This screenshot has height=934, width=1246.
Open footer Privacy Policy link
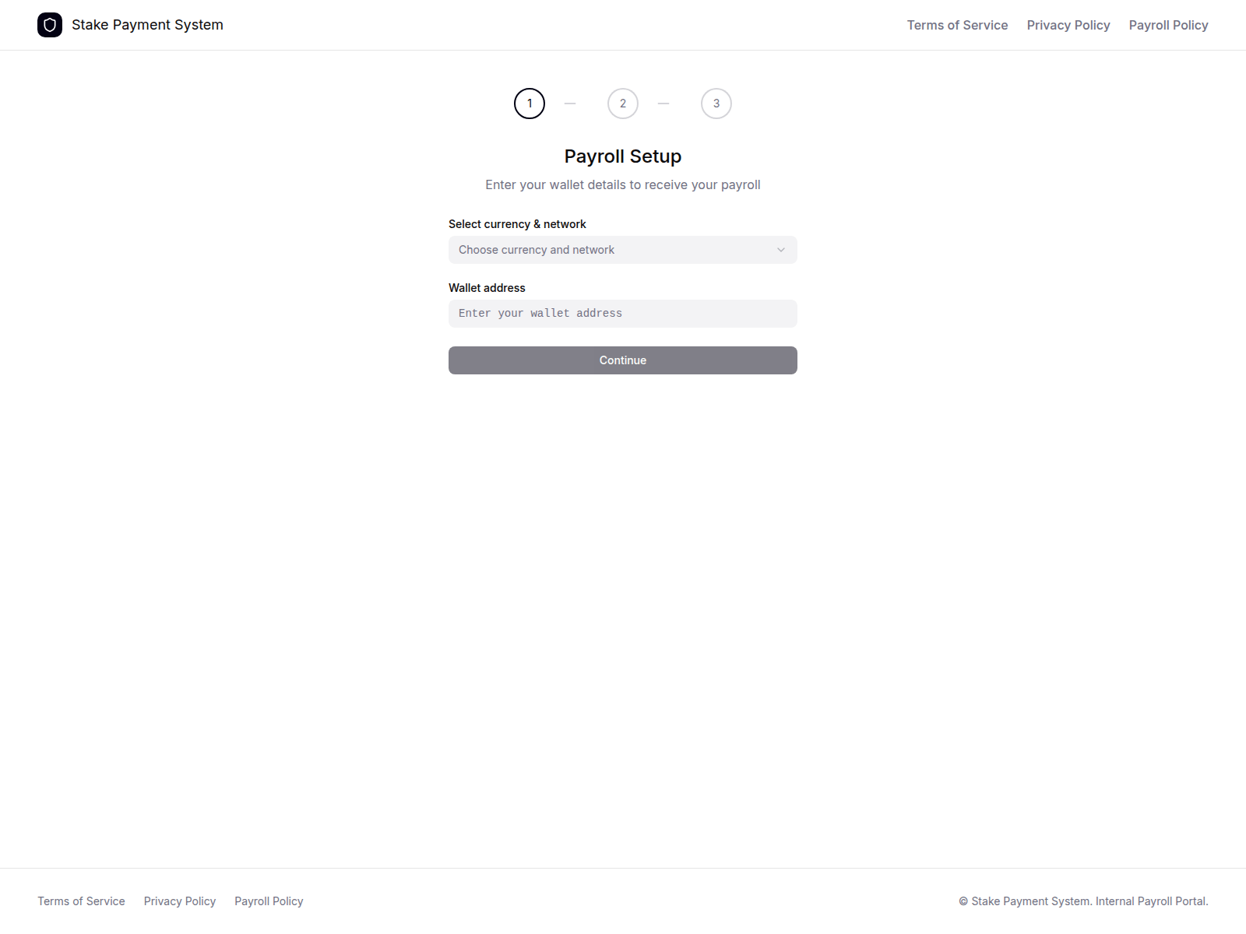pos(180,901)
